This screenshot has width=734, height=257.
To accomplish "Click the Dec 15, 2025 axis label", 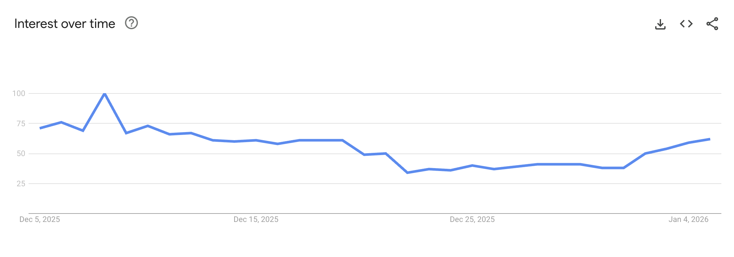I will [x=256, y=219].
